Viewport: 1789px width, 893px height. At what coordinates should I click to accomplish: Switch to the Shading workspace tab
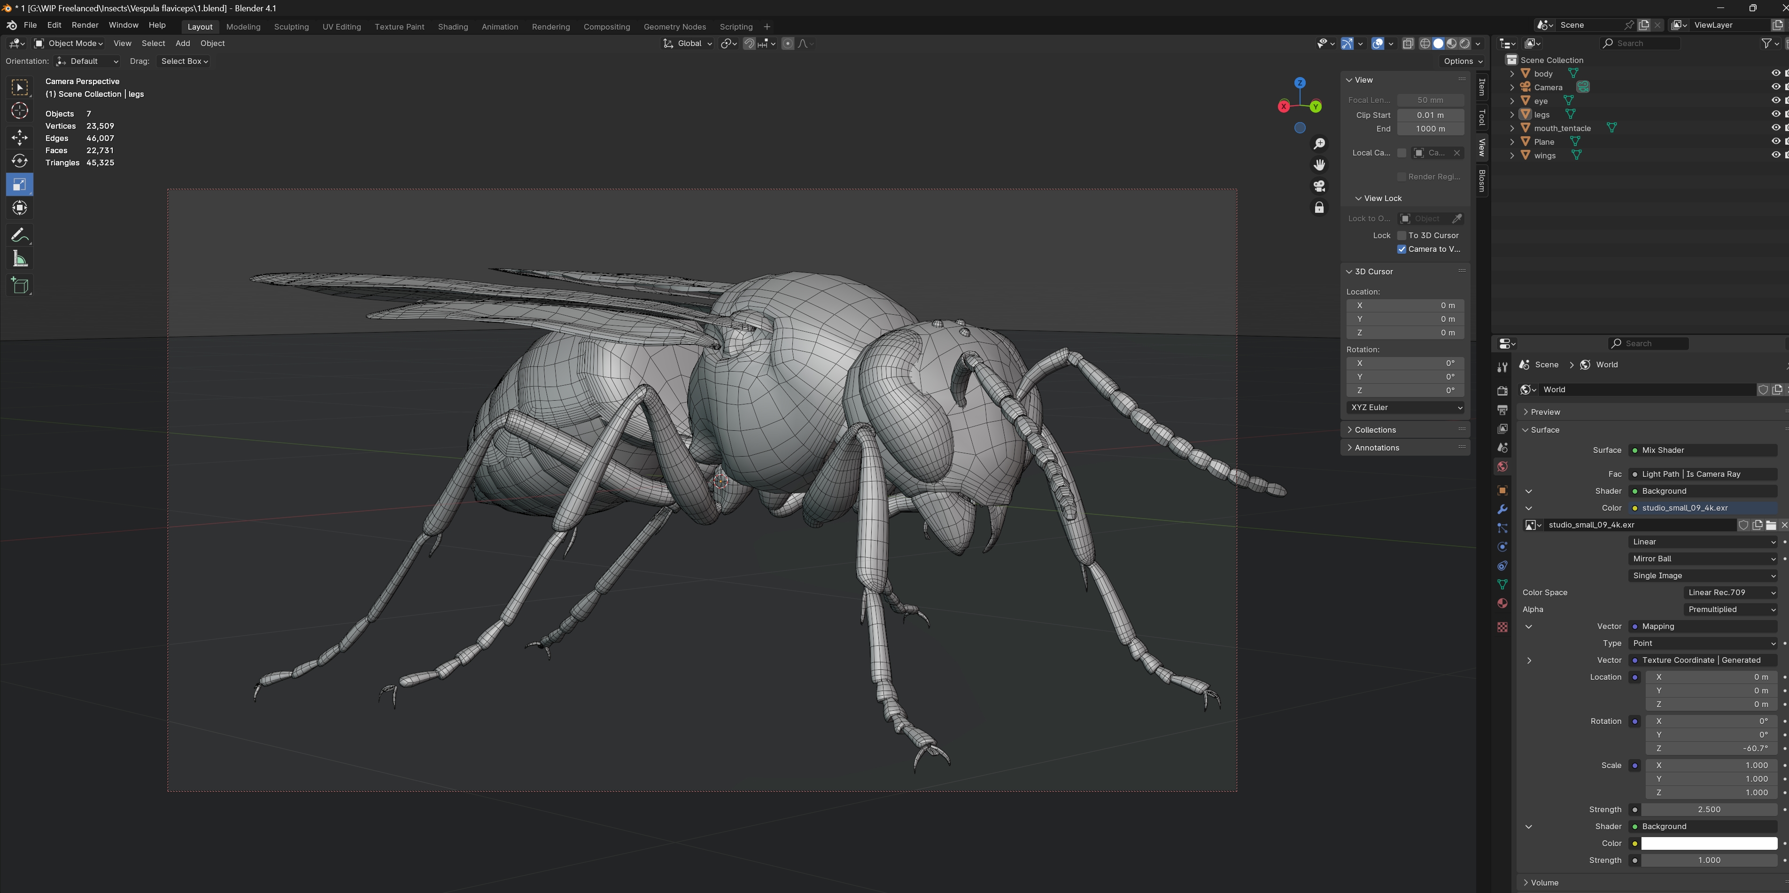(x=453, y=26)
